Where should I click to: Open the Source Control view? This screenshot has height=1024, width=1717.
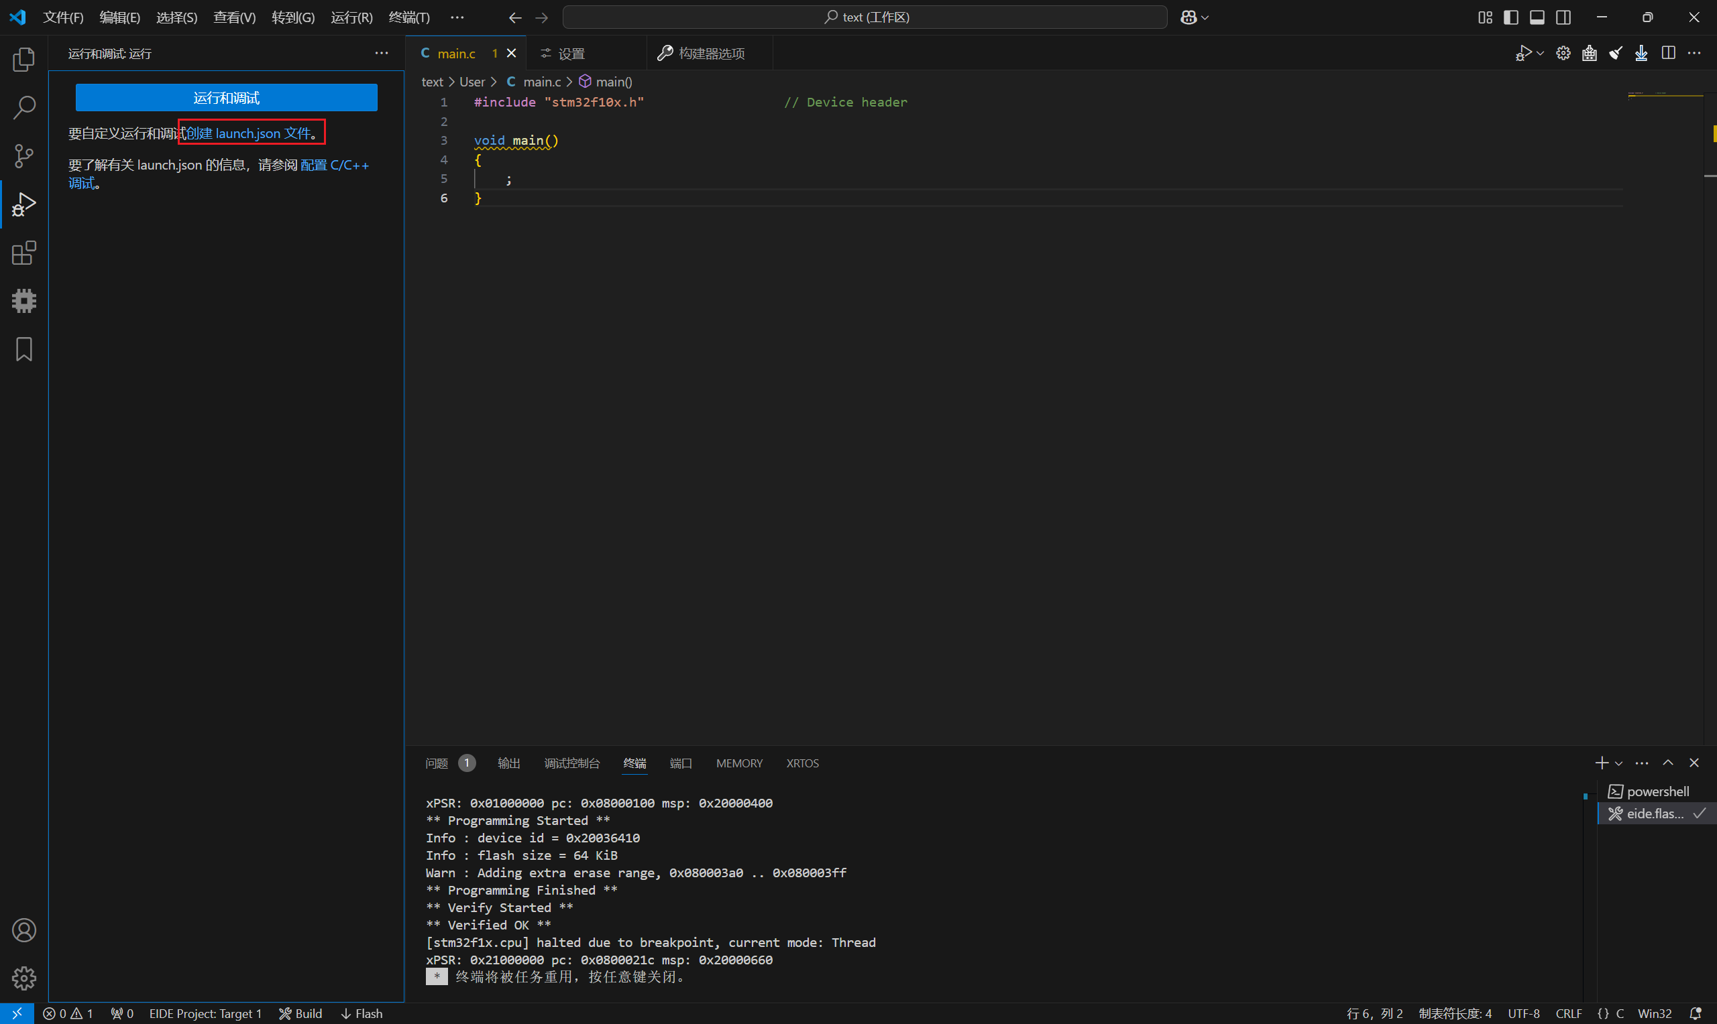[x=24, y=156]
